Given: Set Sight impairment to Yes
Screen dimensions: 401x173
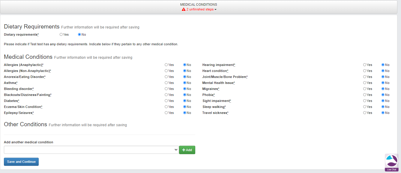Looking at the screenshot, I should pos(364,101).
